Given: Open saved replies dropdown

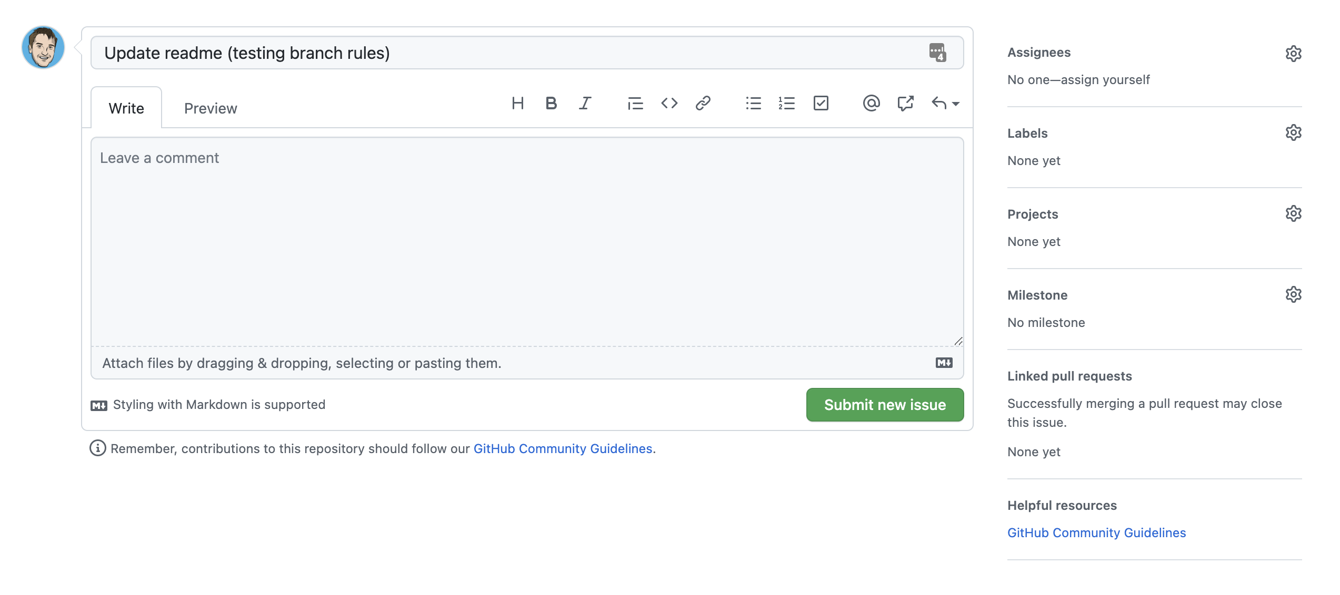Looking at the screenshot, I should pyautogui.click(x=945, y=104).
